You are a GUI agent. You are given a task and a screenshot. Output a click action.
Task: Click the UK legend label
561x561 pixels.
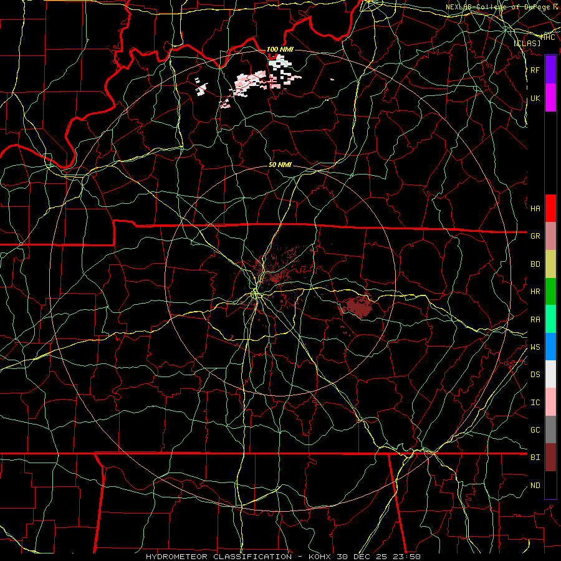pyautogui.click(x=535, y=98)
